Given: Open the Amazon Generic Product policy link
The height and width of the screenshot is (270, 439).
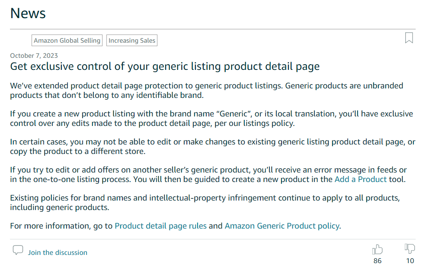Looking at the screenshot, I should coord(282,226).
